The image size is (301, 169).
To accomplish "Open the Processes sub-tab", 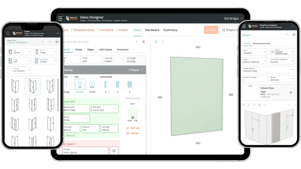I will coord(123,49).
